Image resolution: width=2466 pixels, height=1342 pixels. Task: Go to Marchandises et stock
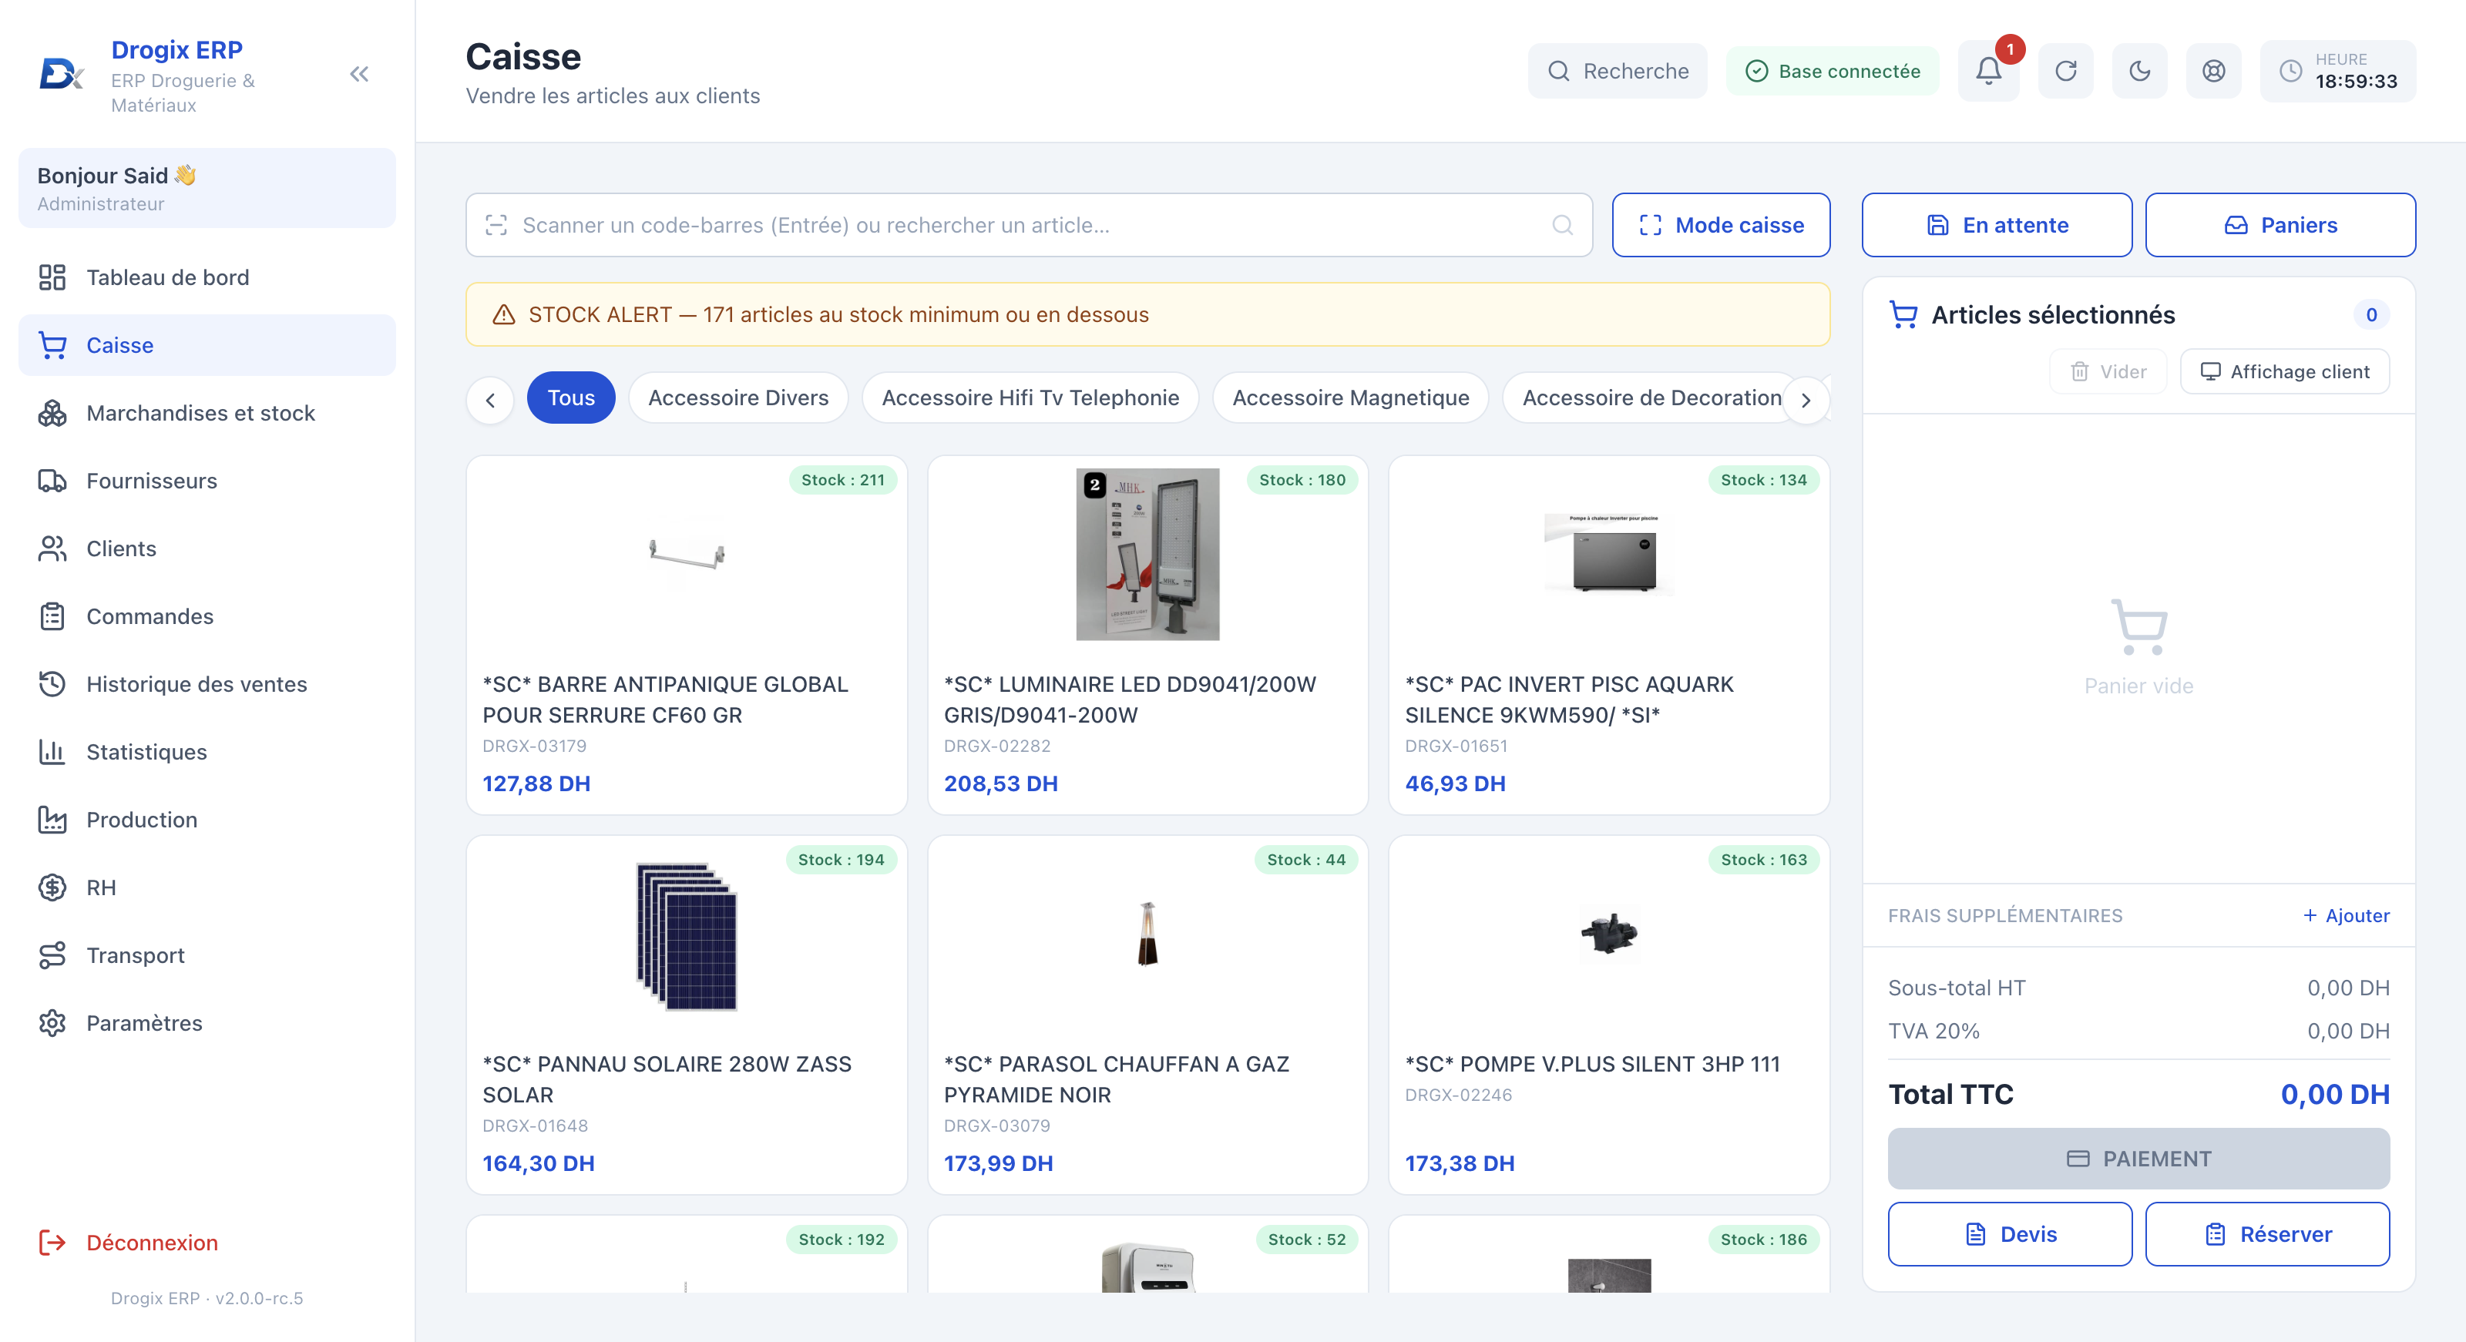pyautogui.click(x=207, y=413)
